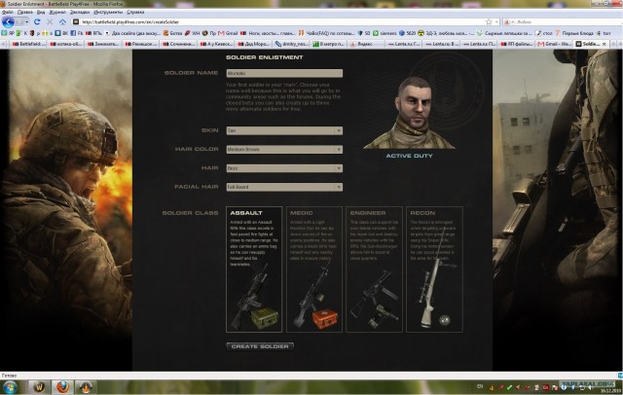Switch to the Battlefield tab
The height and width of the screenshot is (395, 623).
28,44
